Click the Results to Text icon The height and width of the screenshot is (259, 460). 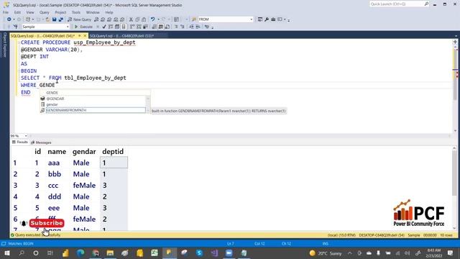pyautogui.click(x=155, y=27)
